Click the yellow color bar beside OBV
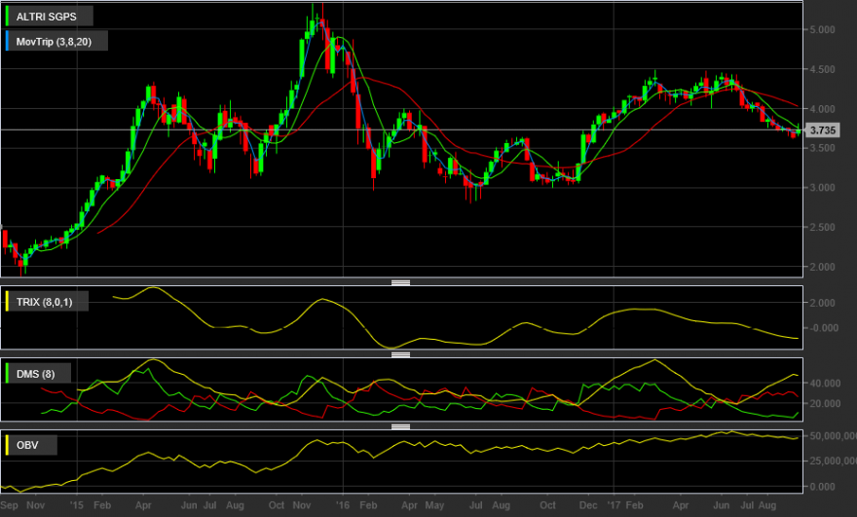The image size is (857, 517). pos(7,445)
